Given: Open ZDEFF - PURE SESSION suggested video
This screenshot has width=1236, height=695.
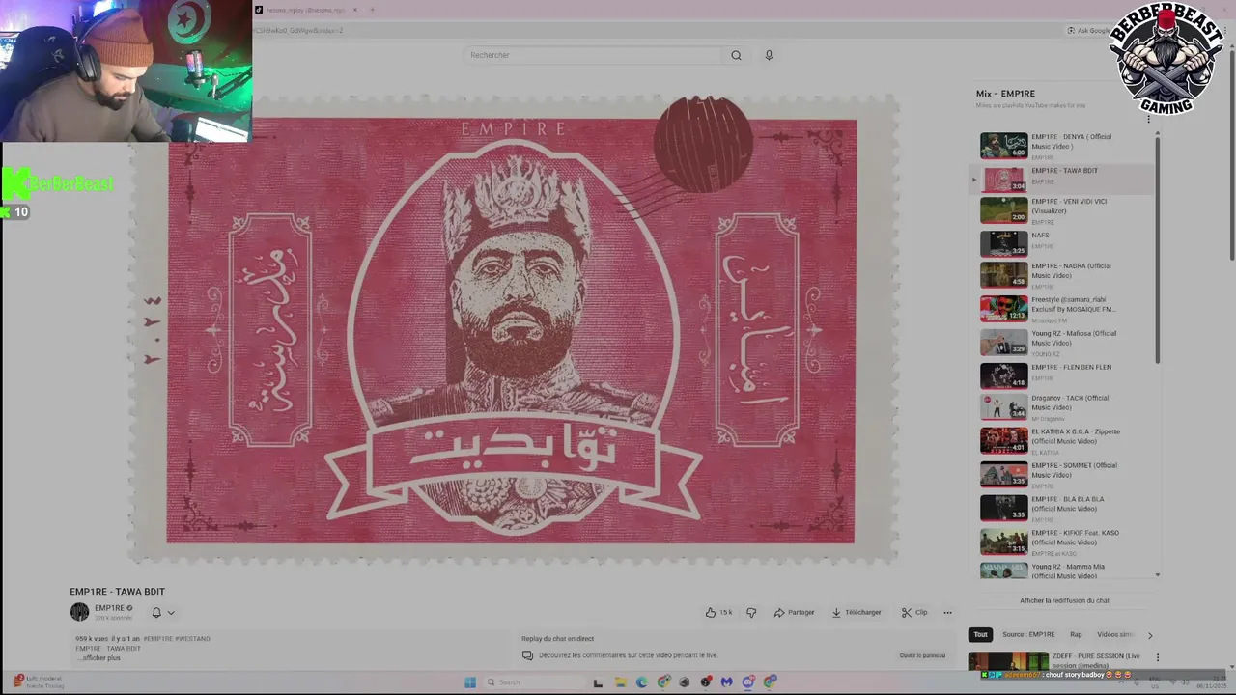Looking at the screenshot, I should (x=1055, y=661).
